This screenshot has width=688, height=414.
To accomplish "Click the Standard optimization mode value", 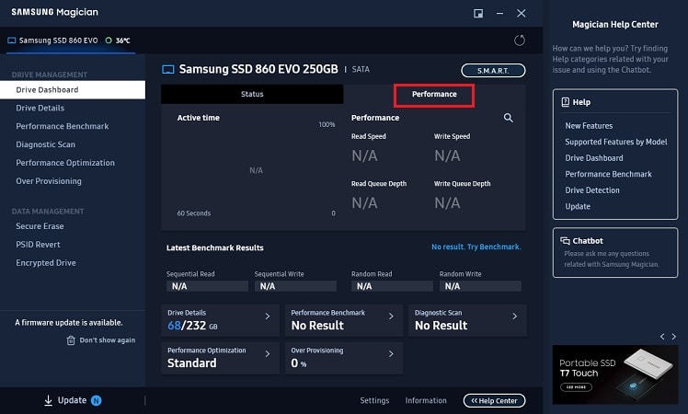I will (191, 363).
